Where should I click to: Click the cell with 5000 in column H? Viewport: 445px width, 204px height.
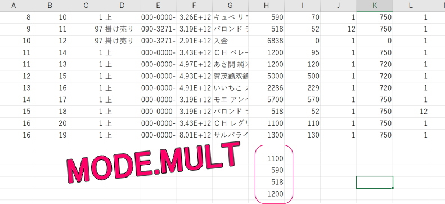coord(266,76)
